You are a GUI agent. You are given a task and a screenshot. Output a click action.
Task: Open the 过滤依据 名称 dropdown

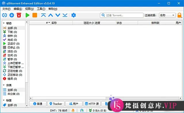click(x=167, y=15)
